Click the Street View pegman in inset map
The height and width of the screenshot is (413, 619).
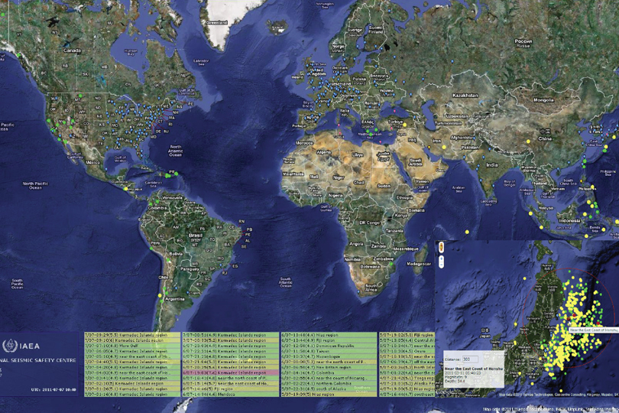click(441, 247)
